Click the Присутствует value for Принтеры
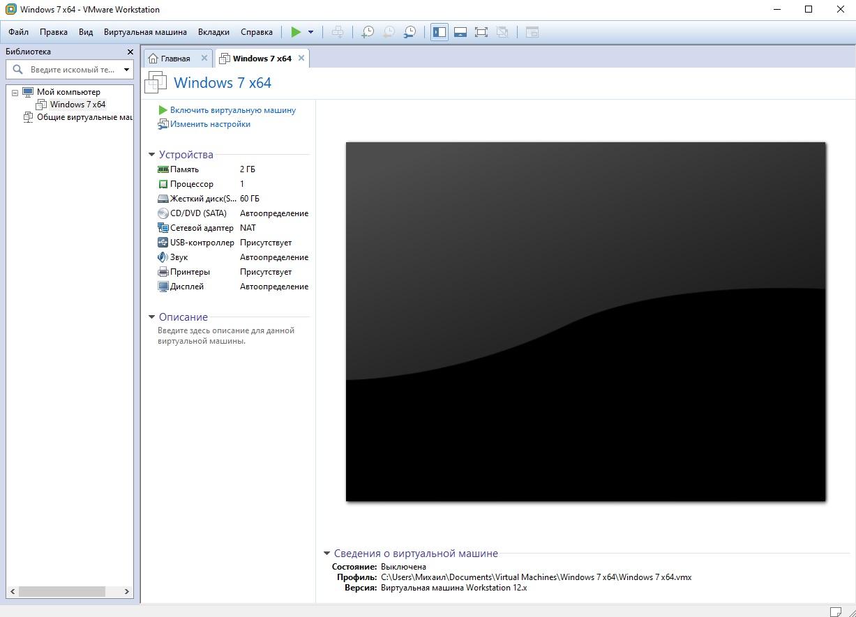Image resolution: width=856 pixels, height=617 pixels. pos(266,272)
